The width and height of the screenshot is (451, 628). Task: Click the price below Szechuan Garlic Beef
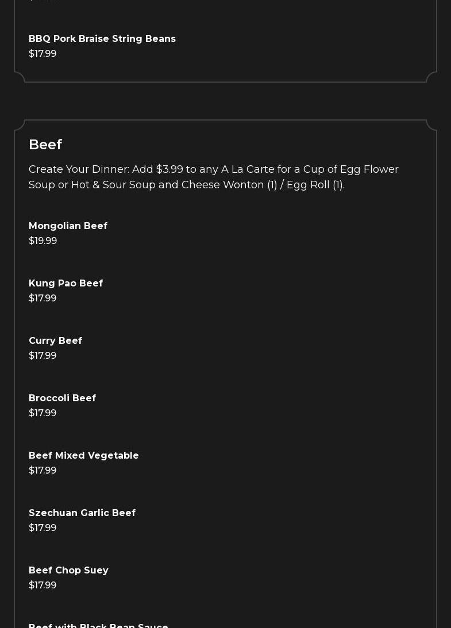[x=43, y=528]
